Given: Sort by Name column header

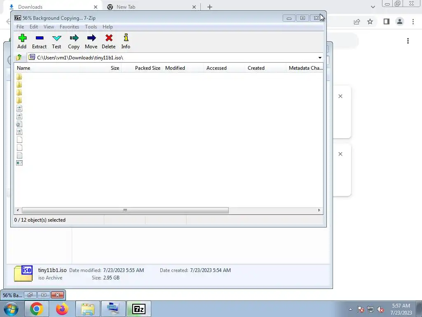Looking at the screenshot, I should click(x=47, y=68).
